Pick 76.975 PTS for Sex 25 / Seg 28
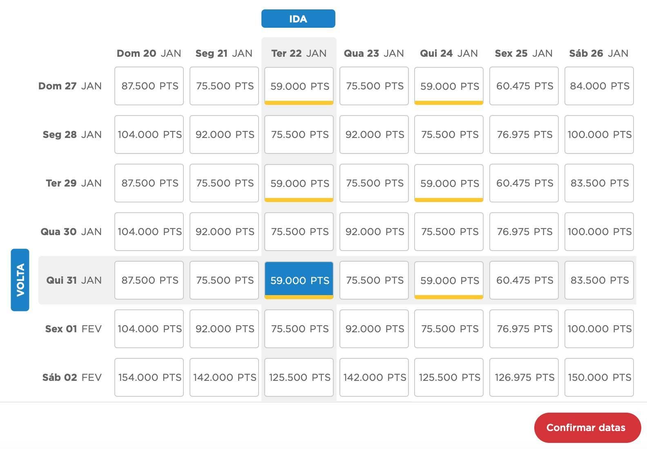Image resolution: width=647 pixels, height=449 pixels. 524,135
